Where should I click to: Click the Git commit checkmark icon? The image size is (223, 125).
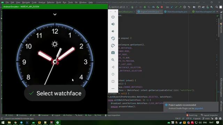176,7
